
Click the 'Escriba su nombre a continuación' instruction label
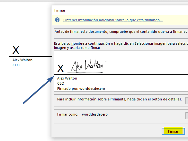121,46
